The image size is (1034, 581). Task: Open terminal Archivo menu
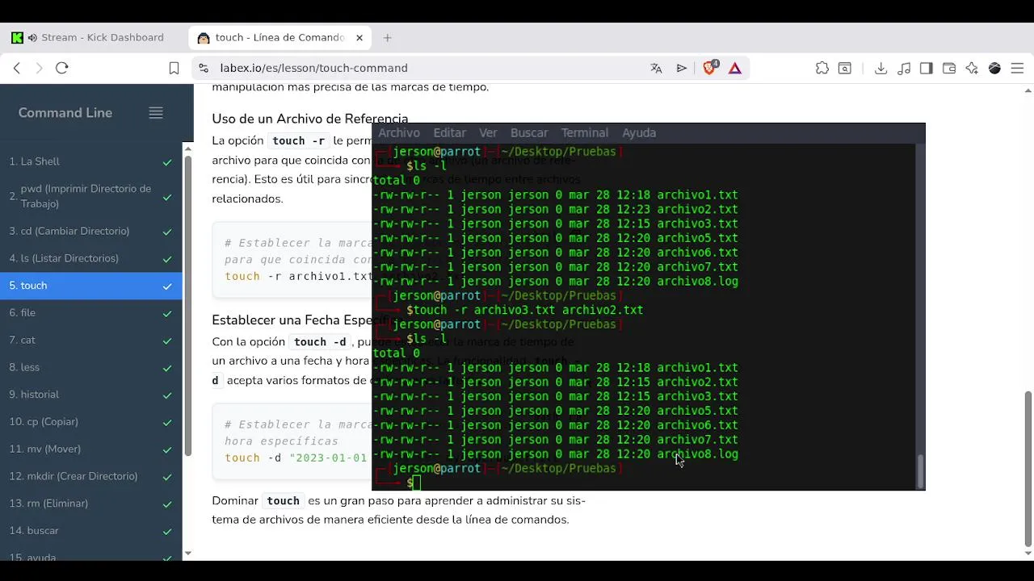(x=399, y=133)
